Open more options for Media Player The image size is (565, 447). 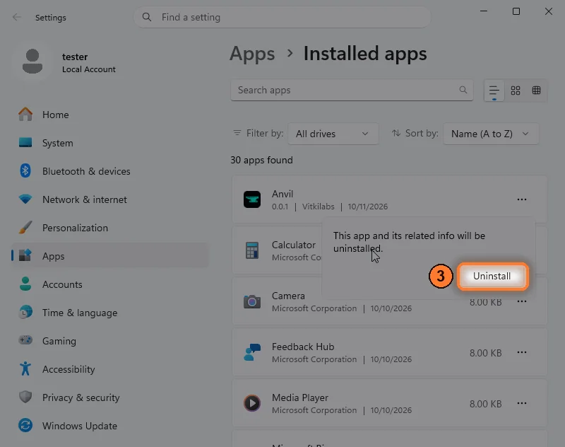coord(522,403)
